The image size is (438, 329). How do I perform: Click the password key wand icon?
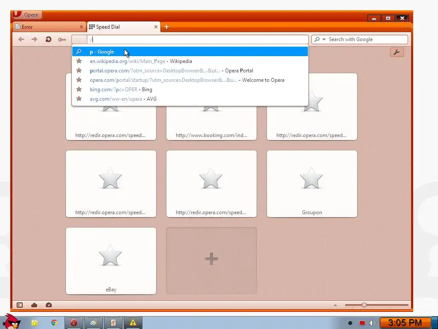click(x=62, y=39)
